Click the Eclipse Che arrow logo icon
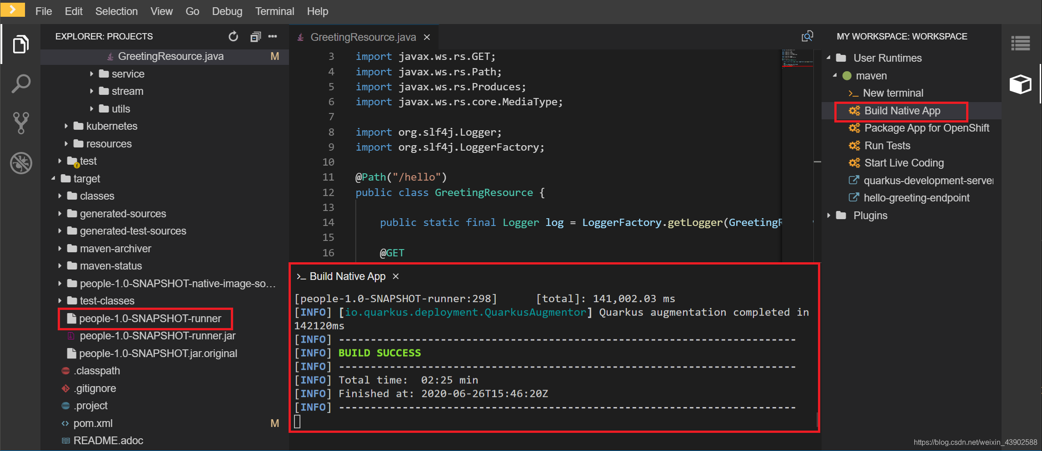 pos(13,9)
